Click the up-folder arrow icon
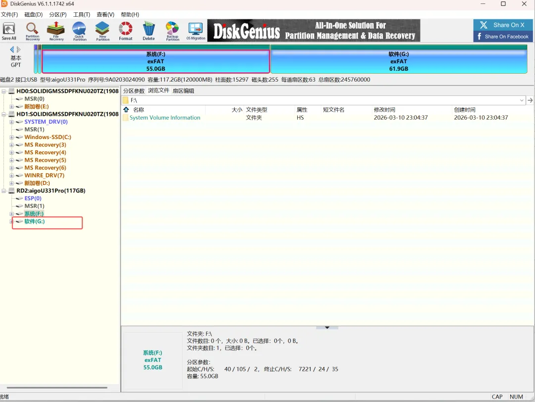Screen dimensions: 535x402 [x=126, y=109]
